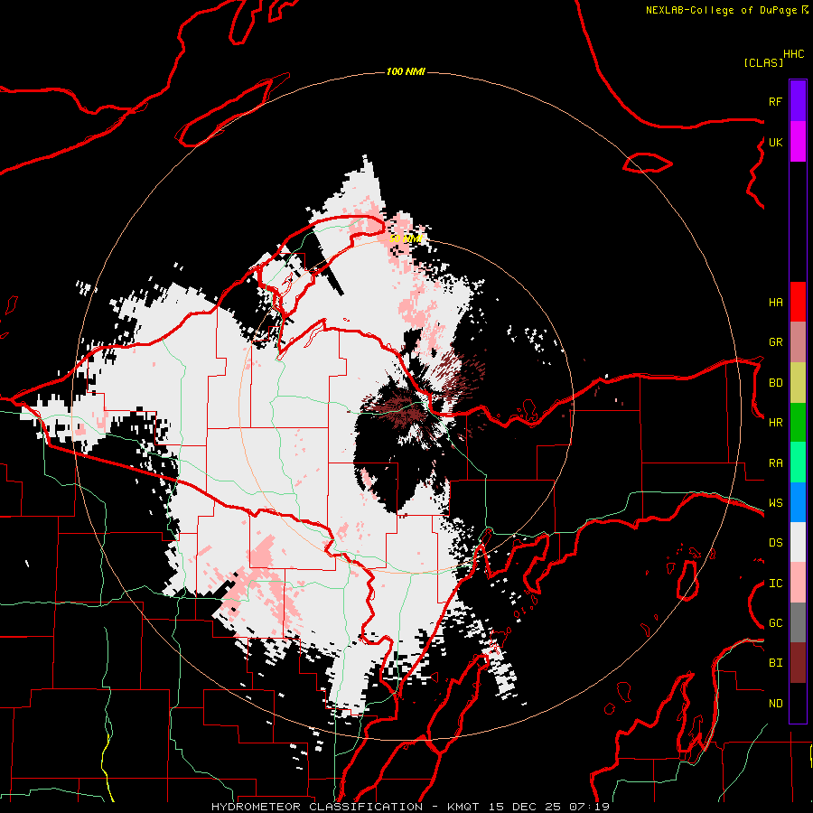
Task: Click the WS legend label
Action: (775, 503)
